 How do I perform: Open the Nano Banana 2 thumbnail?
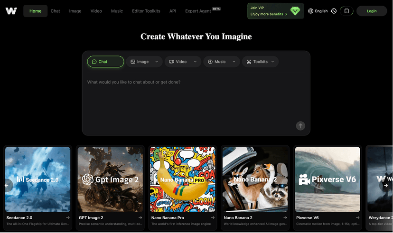click(255, 179)
